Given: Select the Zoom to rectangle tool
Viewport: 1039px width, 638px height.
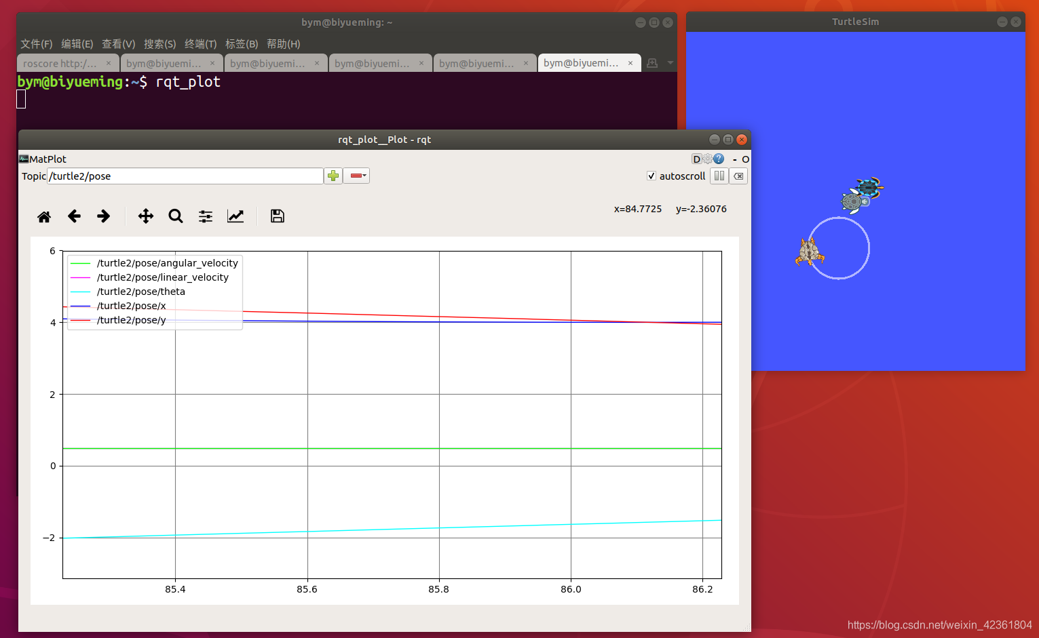Looking at the screenshot, I should [x=176, y=216].
